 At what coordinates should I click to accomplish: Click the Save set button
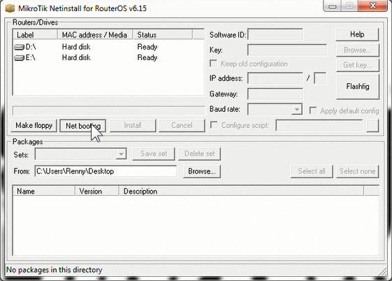coord(154,154)
